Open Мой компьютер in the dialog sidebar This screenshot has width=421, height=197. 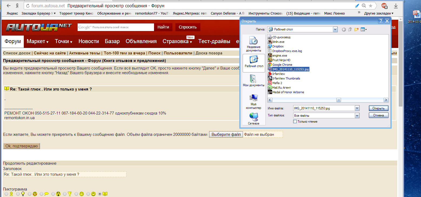pyautogui.click(x=253, y=102)
